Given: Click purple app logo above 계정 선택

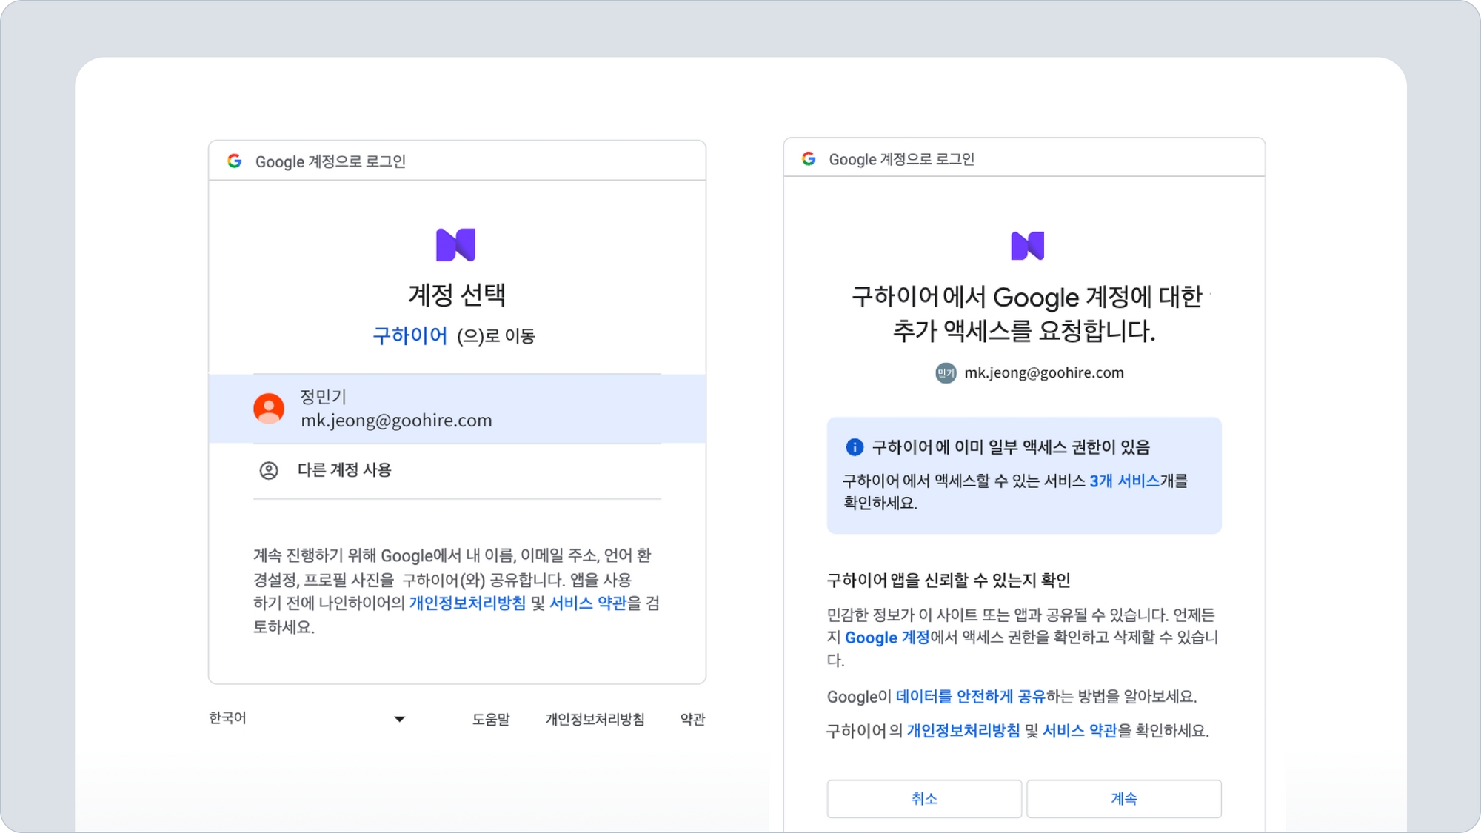Looking at the screenshot, I should [455, 244].
